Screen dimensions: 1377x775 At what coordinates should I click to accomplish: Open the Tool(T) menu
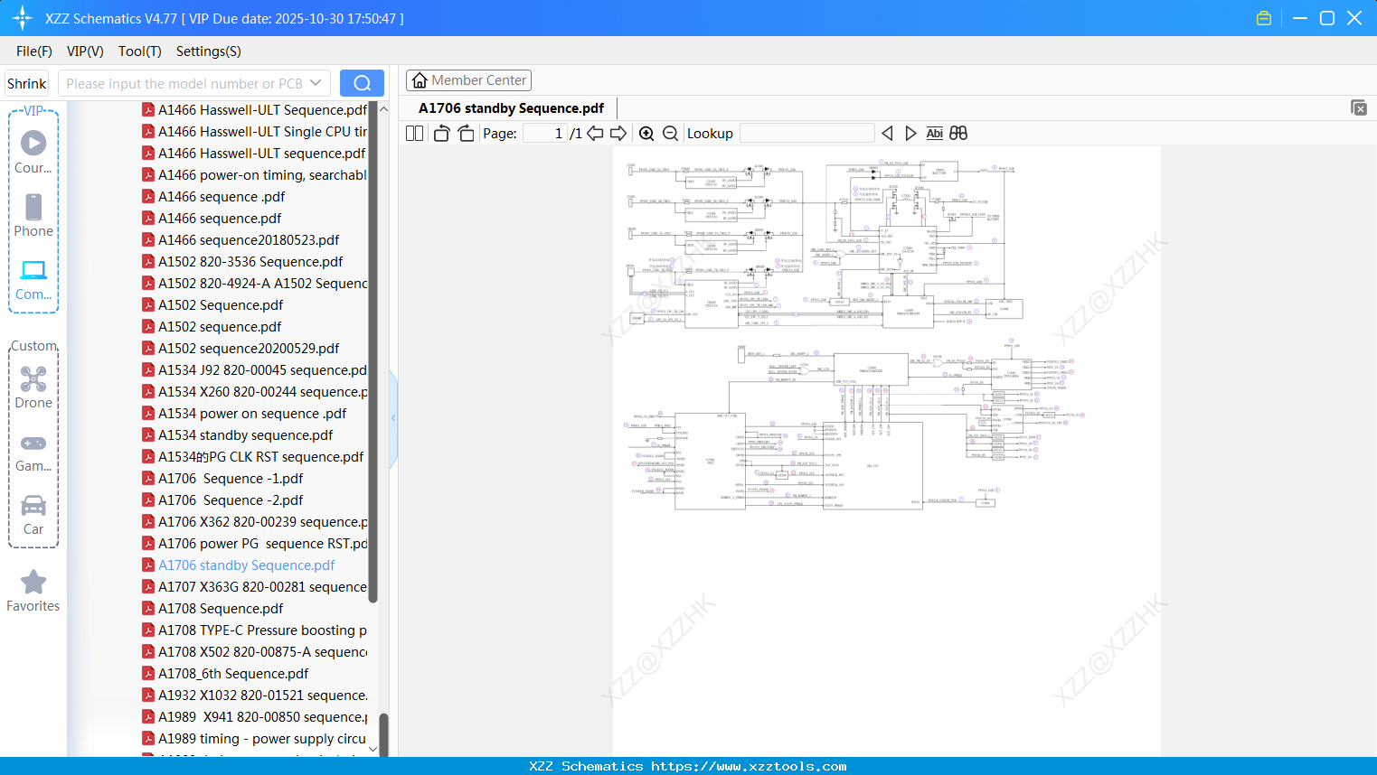click(140, 51)
